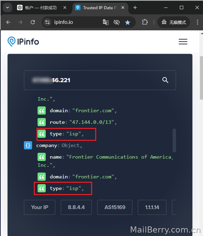Open Chrome's three-dot menu
Image resolution: width=203 pixels, height=236 pixels.
tap(198, 22)
